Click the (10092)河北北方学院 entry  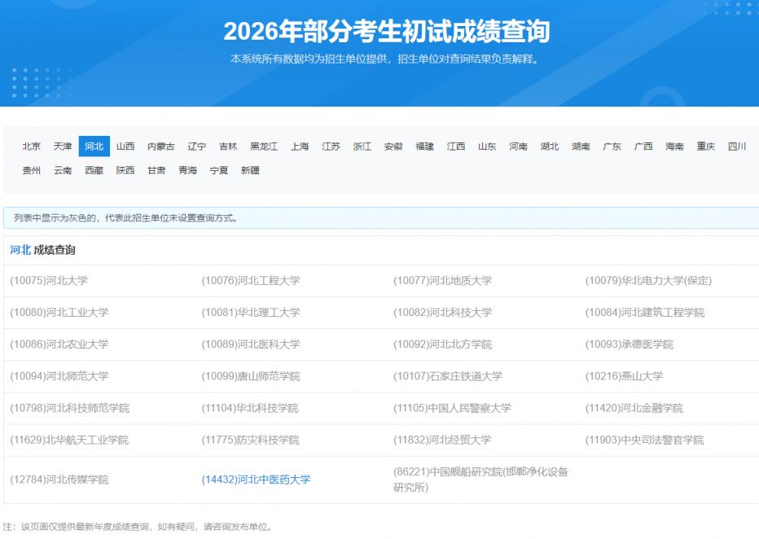[442, 344]
